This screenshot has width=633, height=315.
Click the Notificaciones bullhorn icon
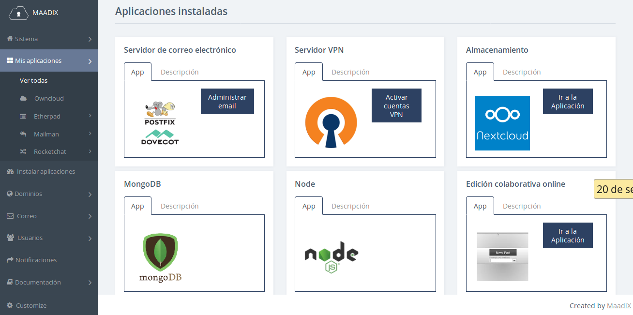click(11, 260)
